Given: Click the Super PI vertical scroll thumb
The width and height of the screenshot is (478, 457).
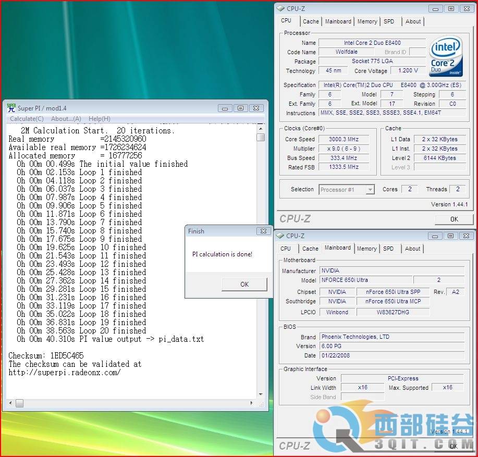Looking at the screenshot, I should pyautogui.click(x=261, y=138).
